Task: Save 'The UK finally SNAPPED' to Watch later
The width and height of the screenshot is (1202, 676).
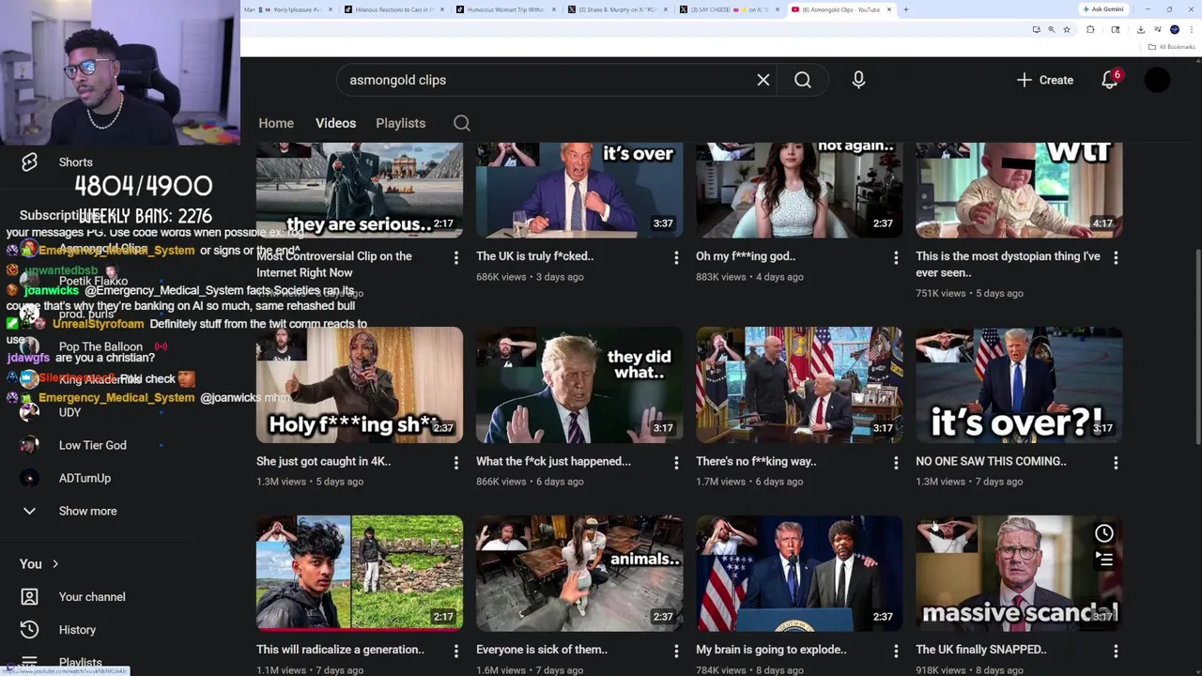Action: 1104,533
